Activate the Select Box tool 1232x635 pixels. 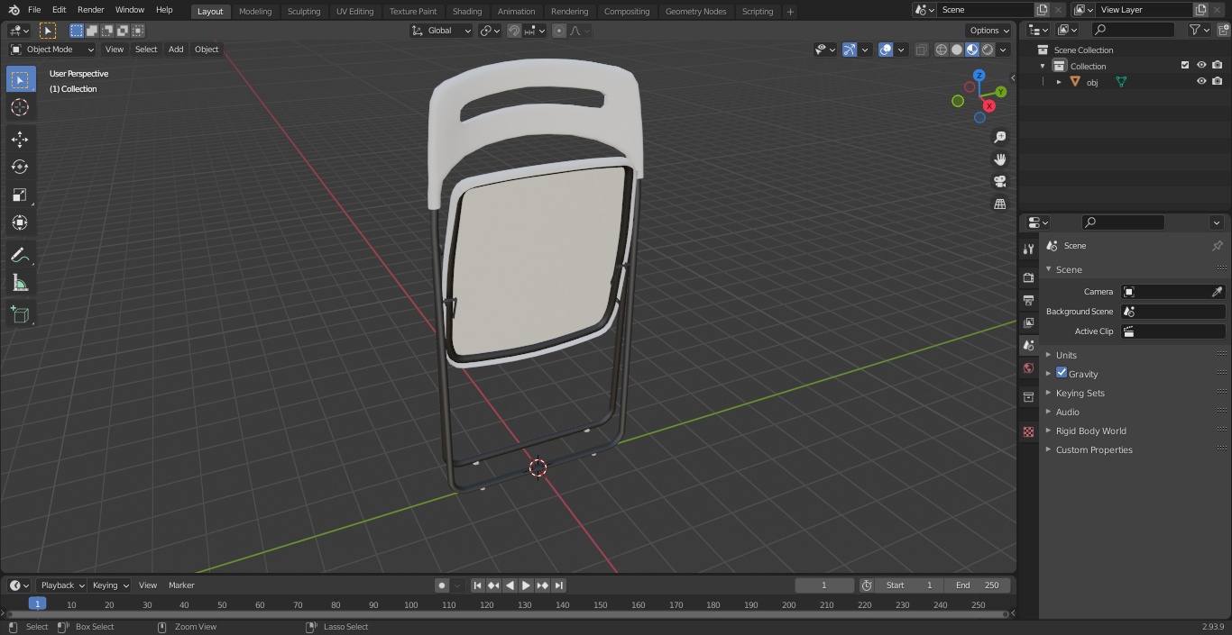click(20, 79)
